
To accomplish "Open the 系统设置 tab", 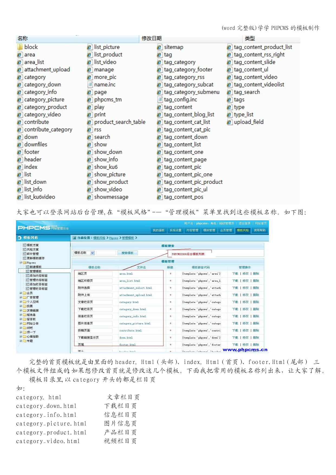I will point(175,230).
